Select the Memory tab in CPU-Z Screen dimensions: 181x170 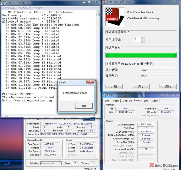point(138,101)
